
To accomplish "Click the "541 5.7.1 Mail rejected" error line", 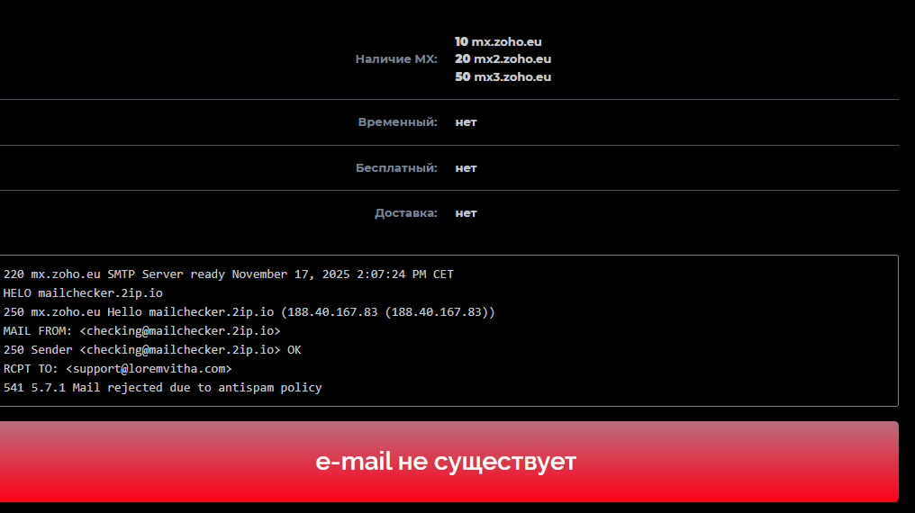I will 162,388.
